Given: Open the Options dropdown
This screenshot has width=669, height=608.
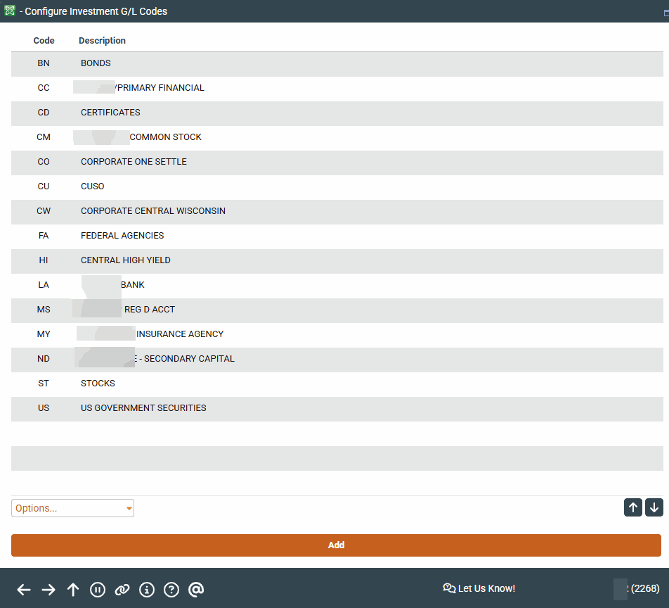Looking at the screenshot, I should pos(72,508).
